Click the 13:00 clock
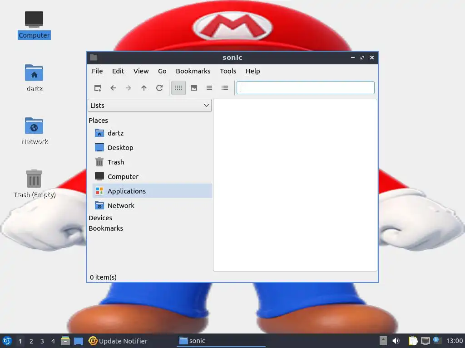The width and height of the screenshot is (465, 348). pos(455,341)
